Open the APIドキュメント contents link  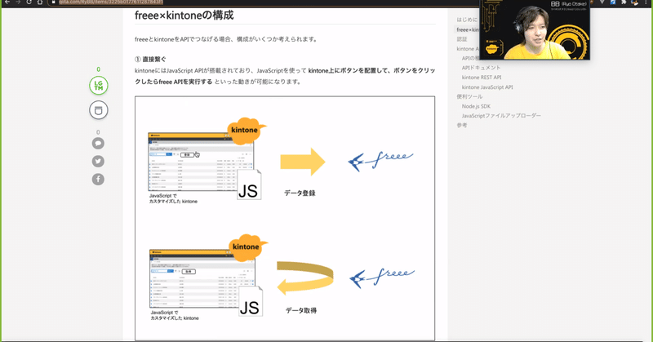[x=481, y=68]
